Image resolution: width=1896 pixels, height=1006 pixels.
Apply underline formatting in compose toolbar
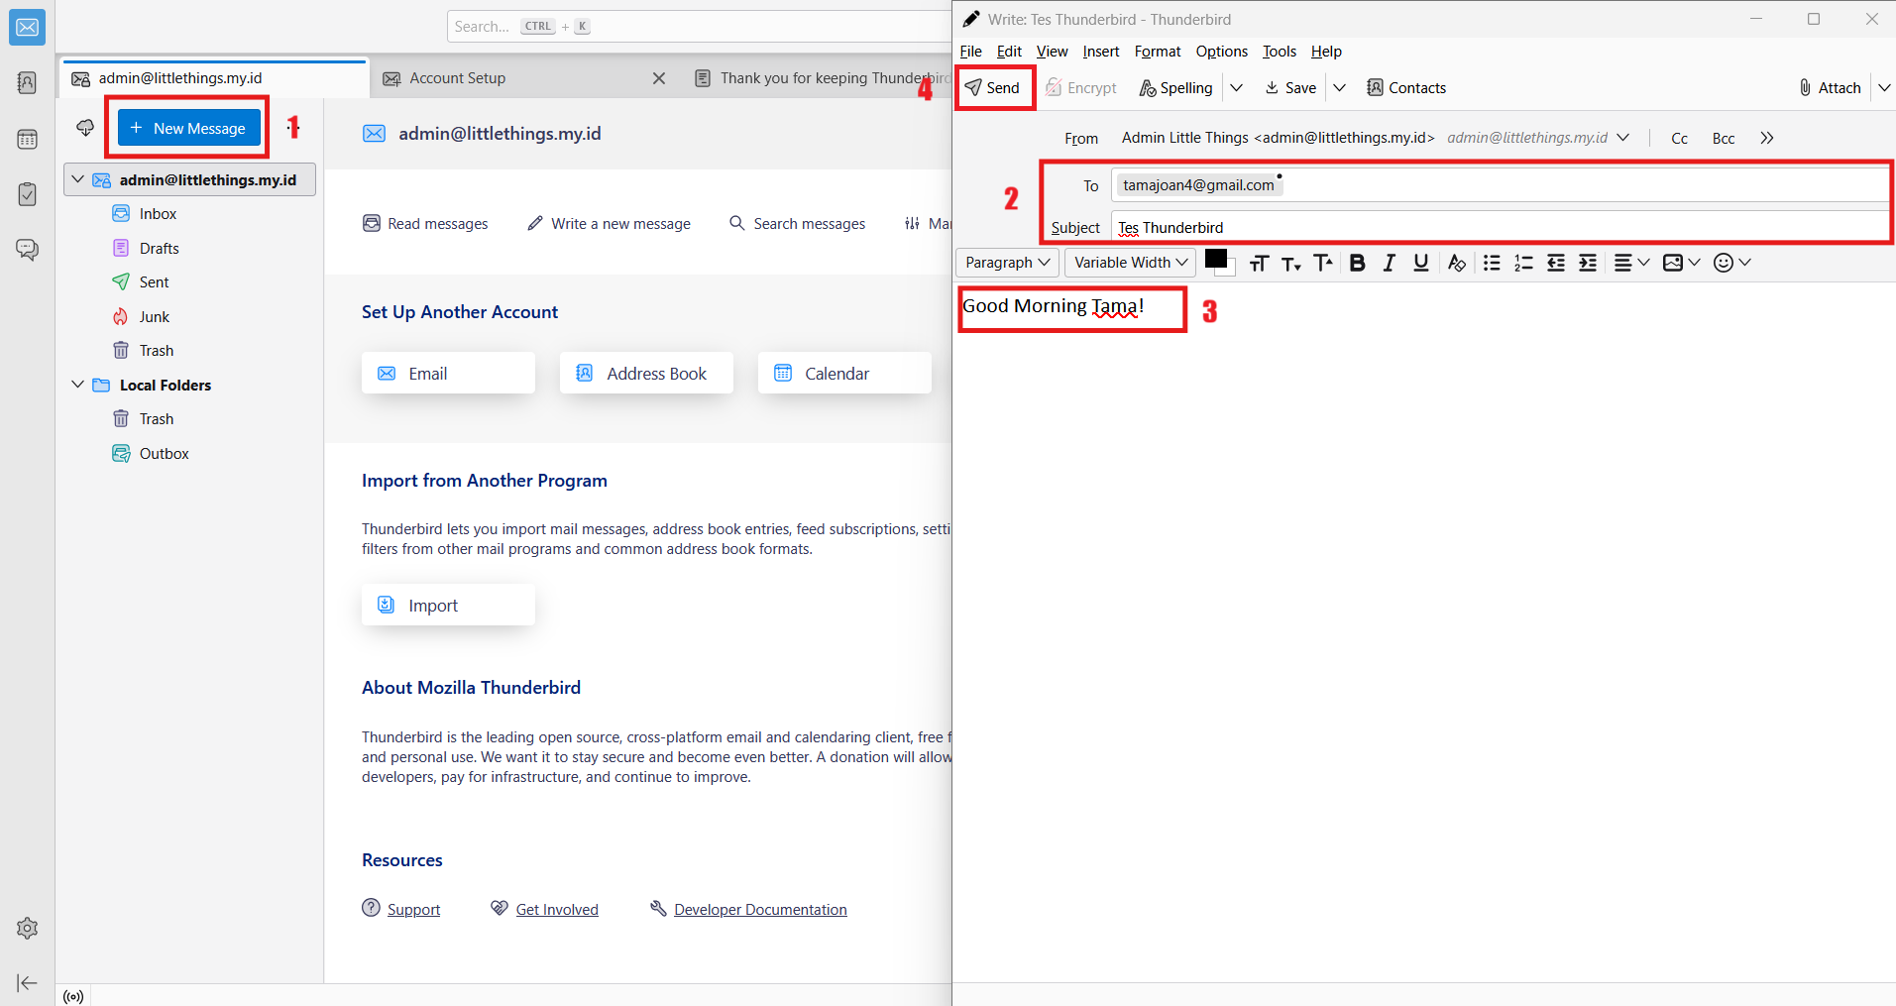[1421, 263]
